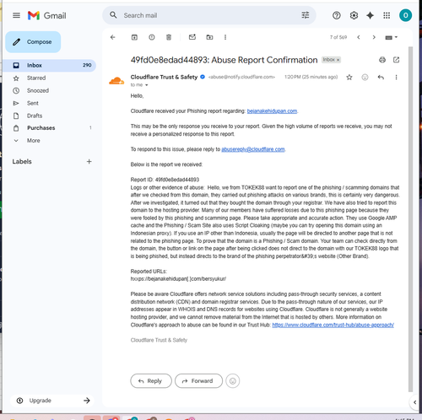This screenshot has height=420, width=422.
Task: Open the Gemini sparkle icon
Action: pos(370,15)
